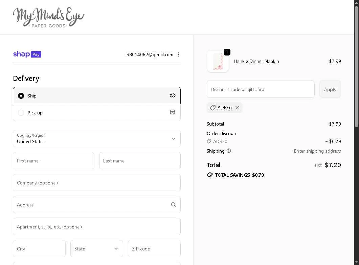Click the TOTAL SAVINGS $0.79 text
Viewport: 359px width, 265px height.
(240, 175)
